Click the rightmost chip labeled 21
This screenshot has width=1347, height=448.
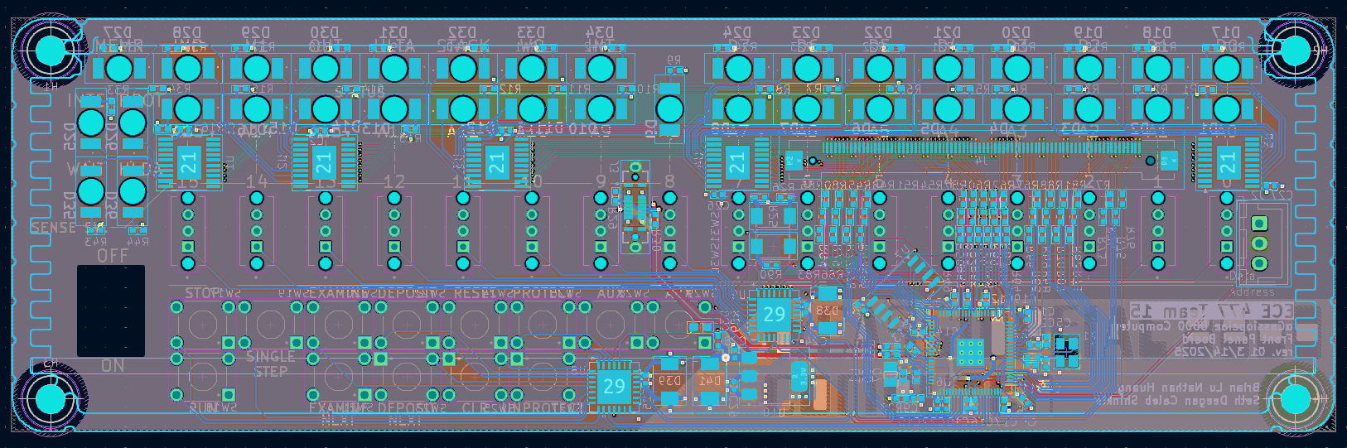pyautogui.click(x=1227, y=161)
